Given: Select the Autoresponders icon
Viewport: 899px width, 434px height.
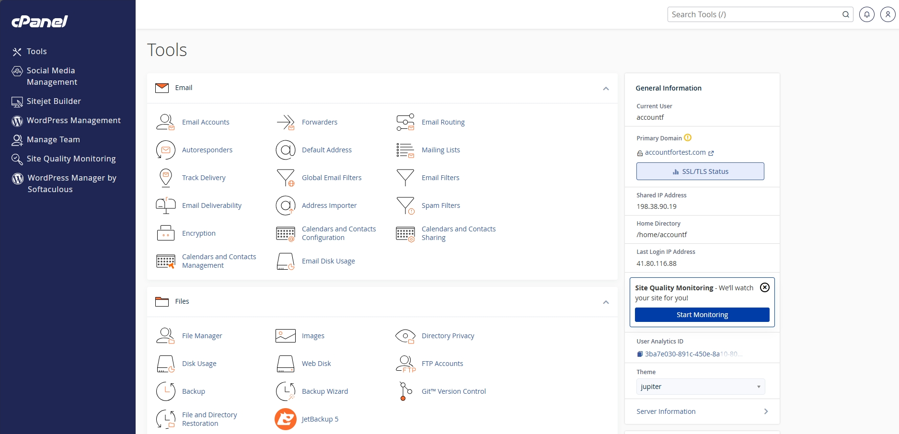Looking at the screenshot, I should (165, 150).
